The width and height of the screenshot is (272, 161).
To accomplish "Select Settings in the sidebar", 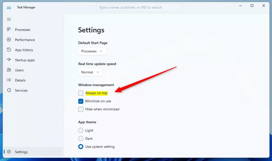I will 33,152.
